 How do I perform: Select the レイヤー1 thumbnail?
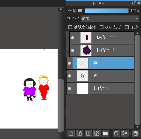click(83, 89)
